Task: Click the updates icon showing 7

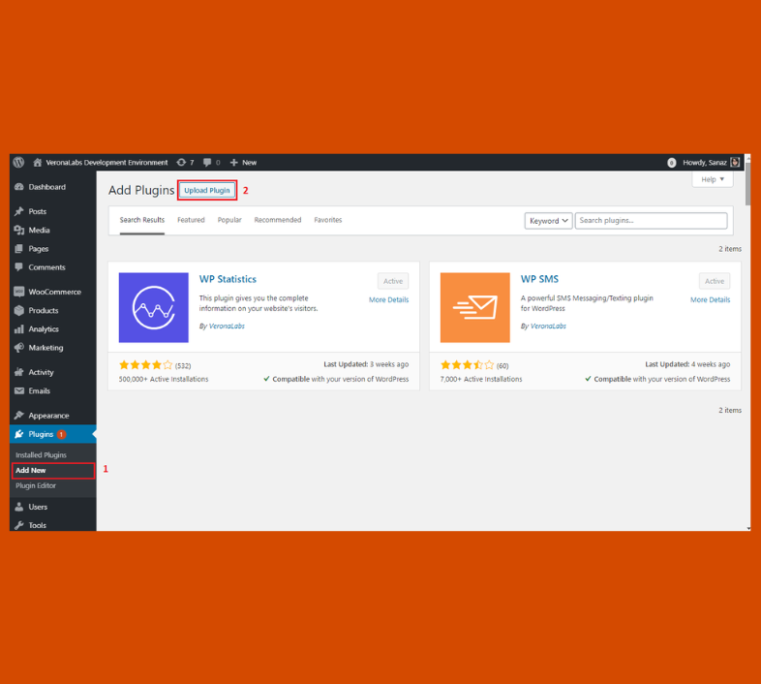Action: coord(184,163)
